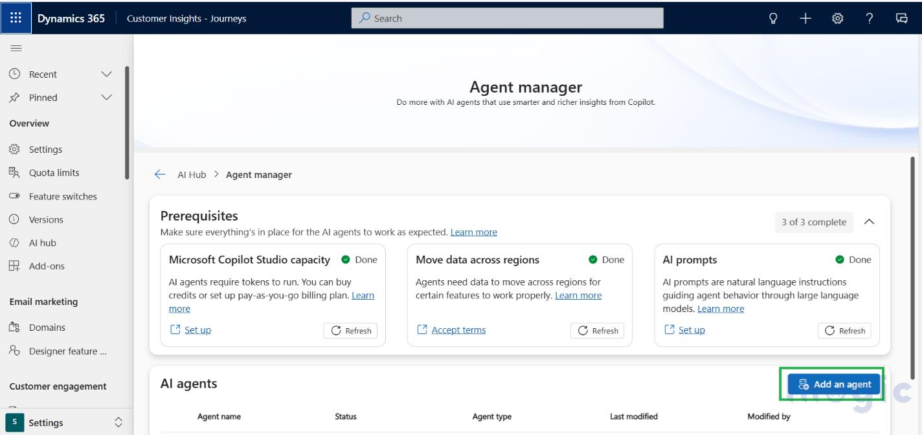Screen dimensions: 922x435
Task: Collapse the sidebar with hamburger icon
Action: click(16, 48)
